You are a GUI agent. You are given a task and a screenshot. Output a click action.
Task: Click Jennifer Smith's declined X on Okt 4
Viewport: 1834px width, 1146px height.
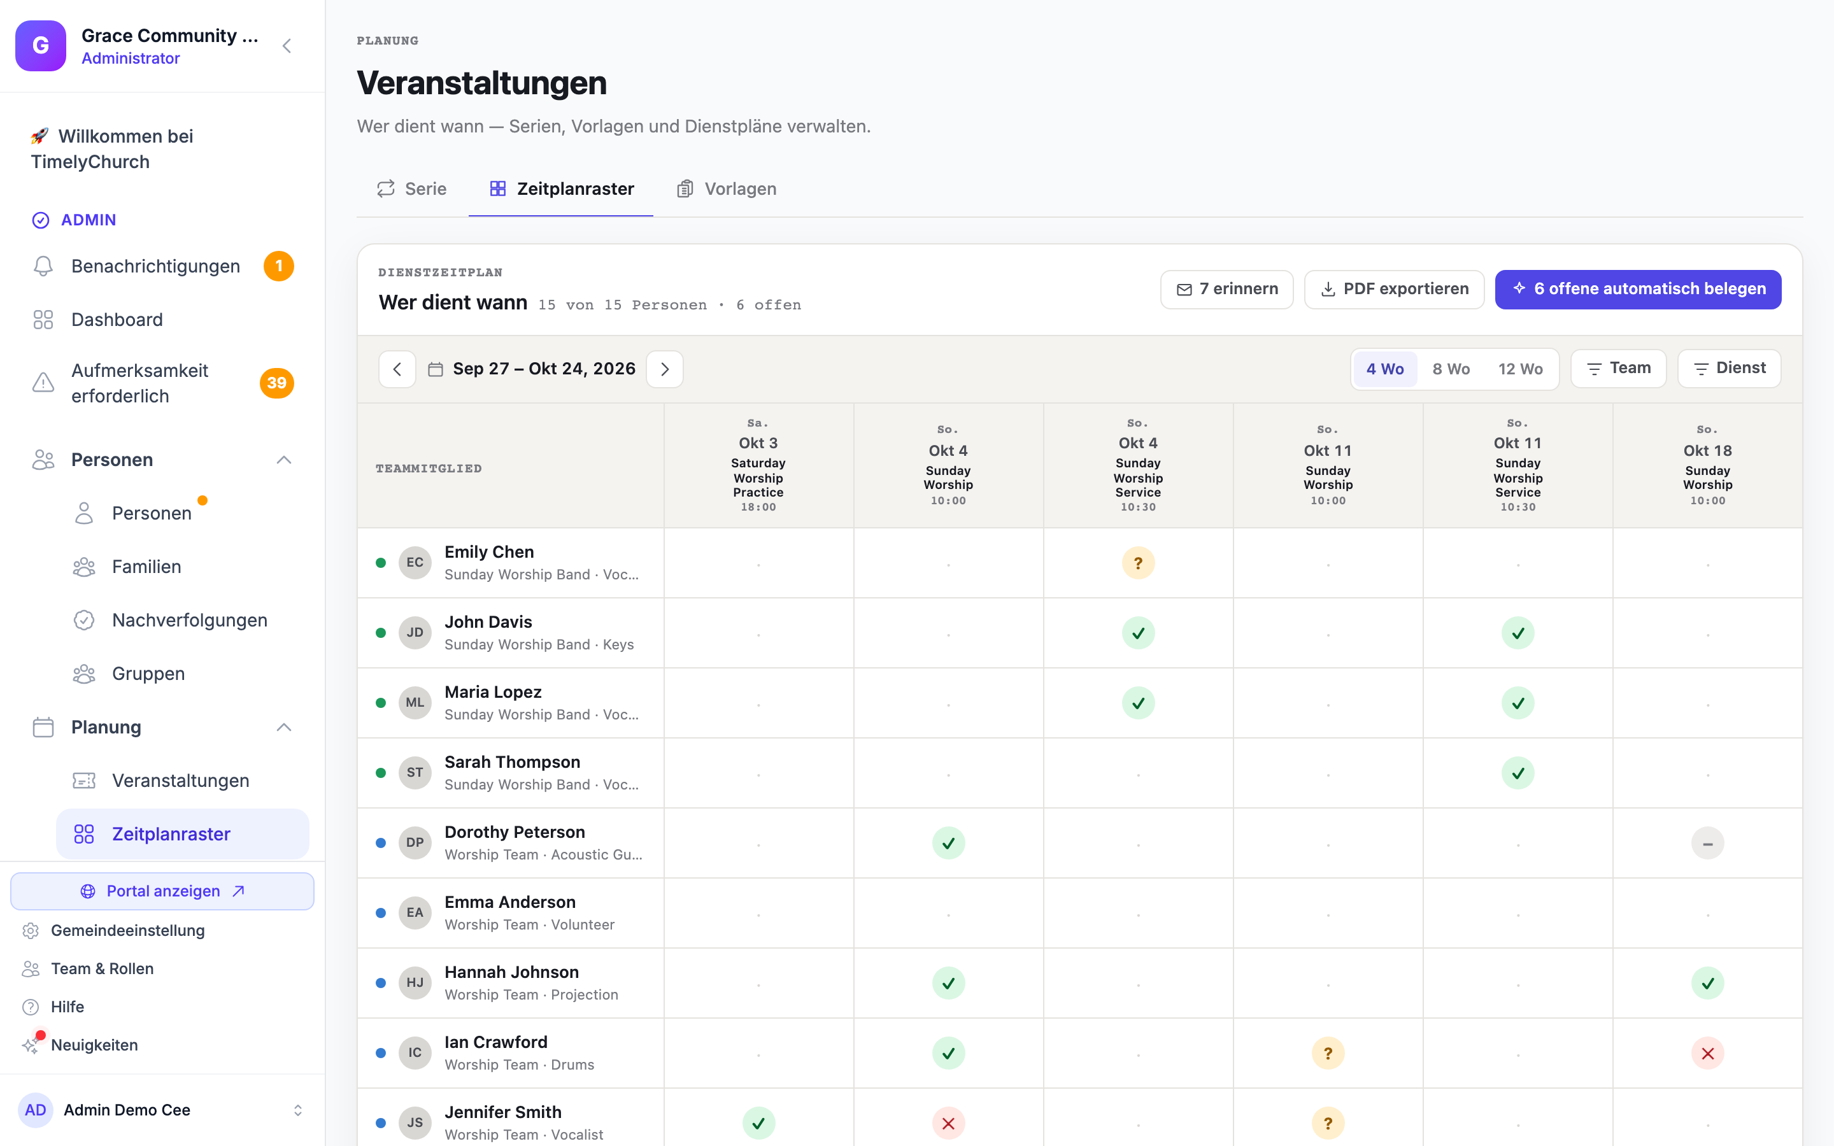click(948, 1123)
